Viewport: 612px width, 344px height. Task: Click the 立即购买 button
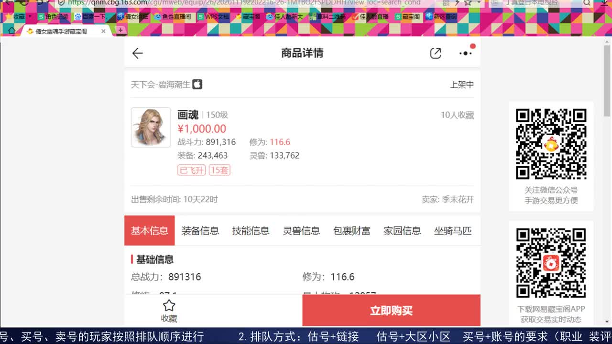391,311
